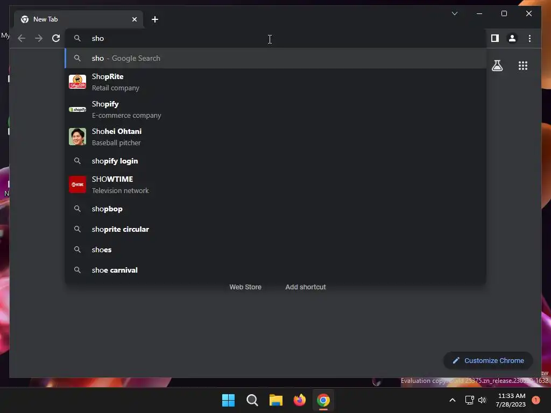551x413 pixels.
Task: Click the ShopRite logo thumbnail
Action: tap(77, 82)
